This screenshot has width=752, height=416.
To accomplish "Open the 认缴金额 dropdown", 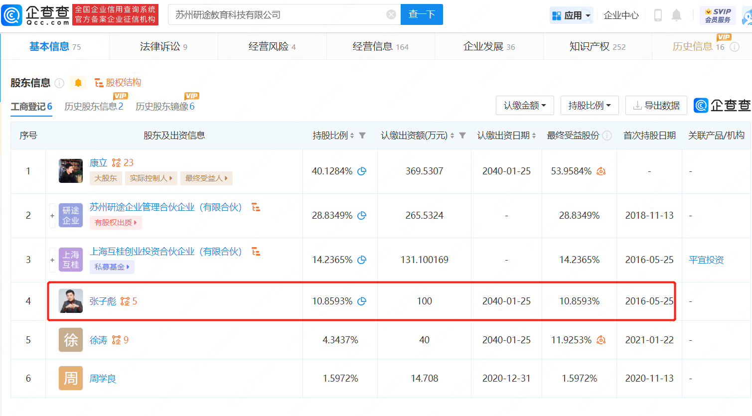I will (525, 106).
